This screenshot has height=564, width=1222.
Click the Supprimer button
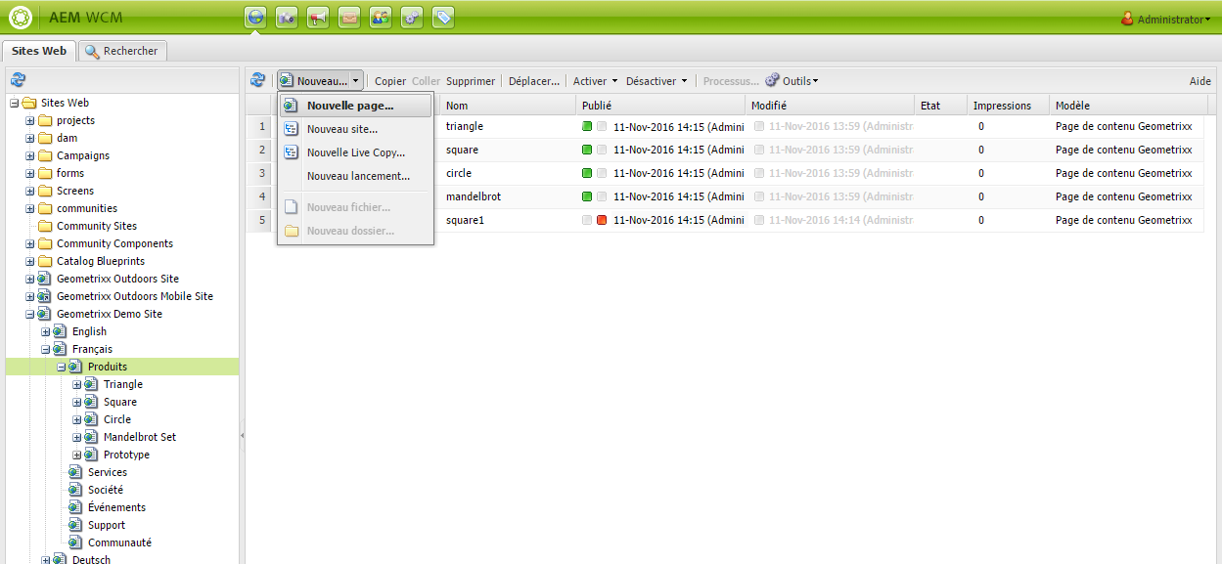(x=471, y=81)
